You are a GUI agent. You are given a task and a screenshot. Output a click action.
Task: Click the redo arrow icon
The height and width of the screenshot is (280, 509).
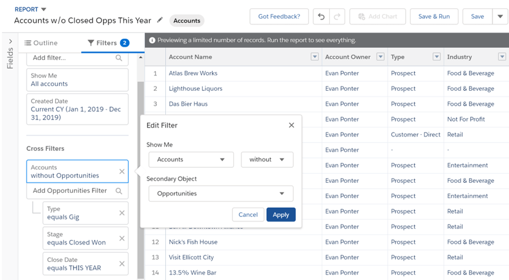(x=336, y=16)
